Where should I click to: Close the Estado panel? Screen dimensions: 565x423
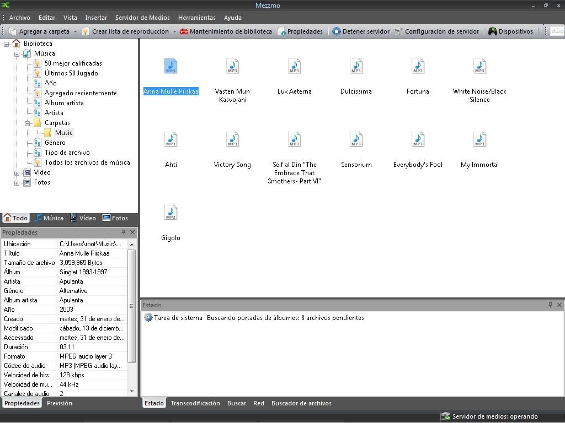pos(559,305)
